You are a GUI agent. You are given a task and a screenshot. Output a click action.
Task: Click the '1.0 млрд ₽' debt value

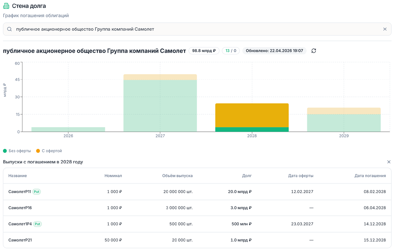[241, 240]
